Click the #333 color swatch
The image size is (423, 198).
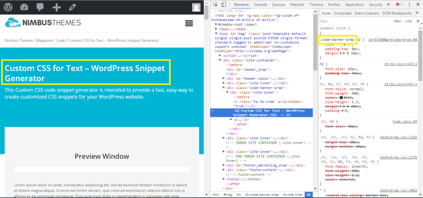[341, 98]
